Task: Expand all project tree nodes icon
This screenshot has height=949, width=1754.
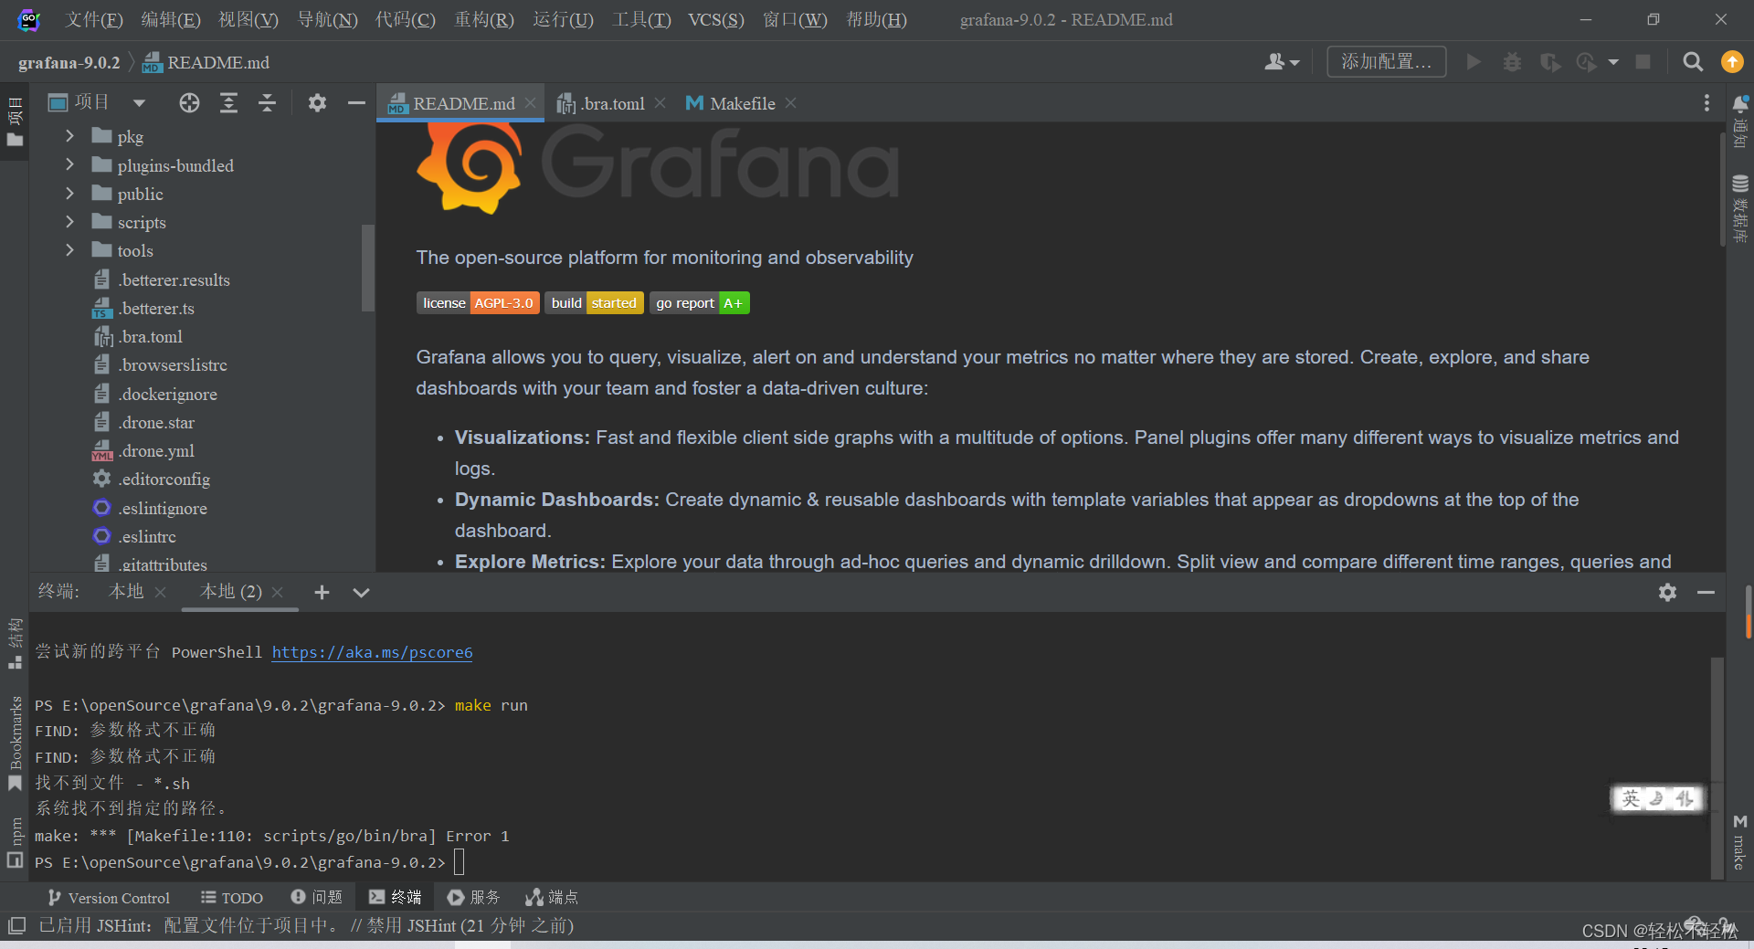Action: click(228, 103)
